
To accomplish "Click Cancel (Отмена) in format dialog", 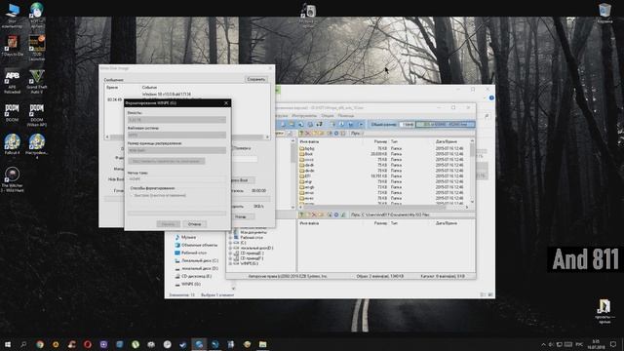I will [194, 224].
